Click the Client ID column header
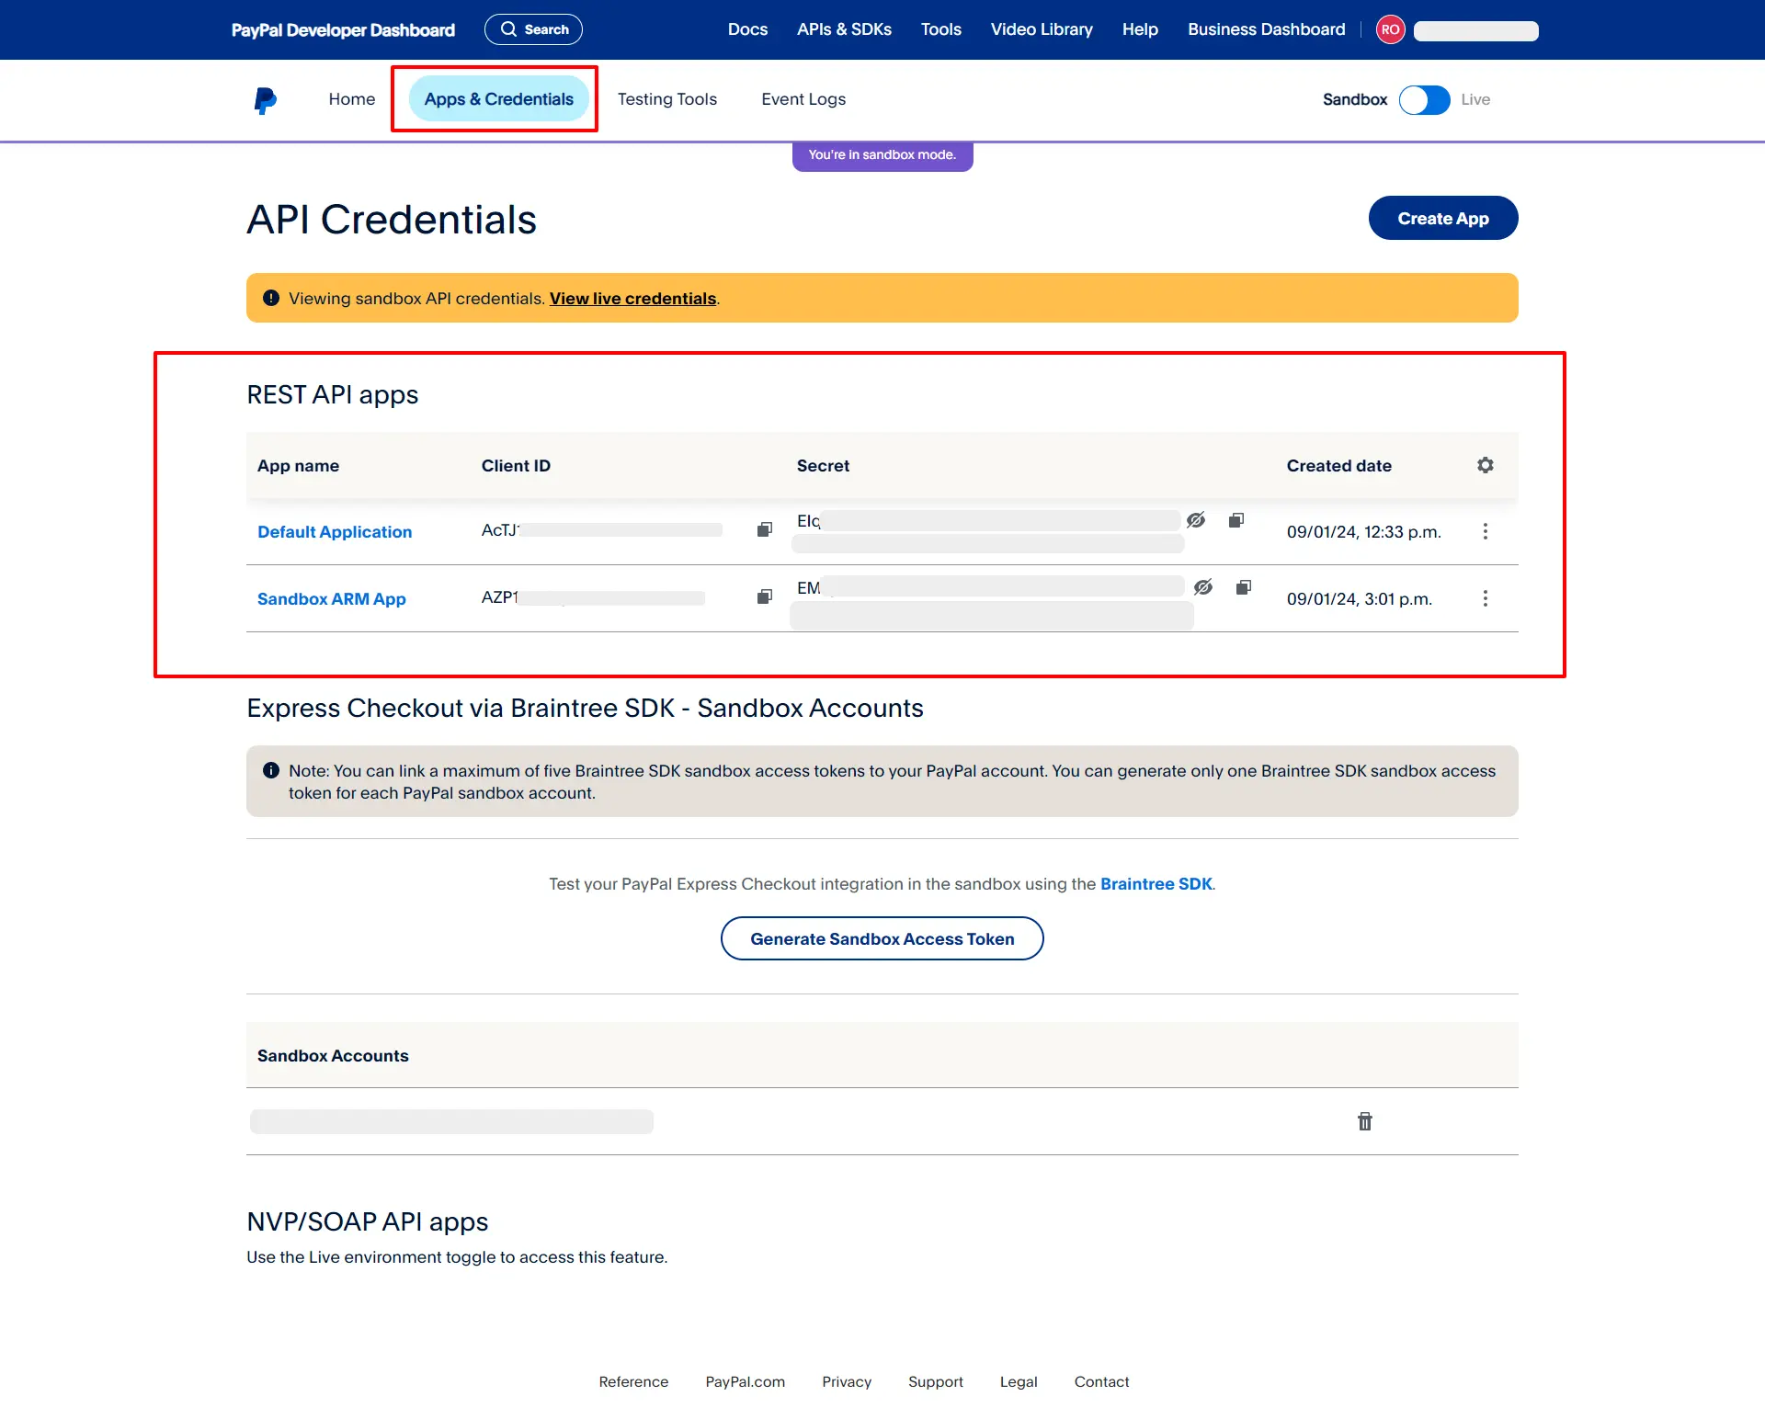The image size is (1765, 1408). click(516, 466)
